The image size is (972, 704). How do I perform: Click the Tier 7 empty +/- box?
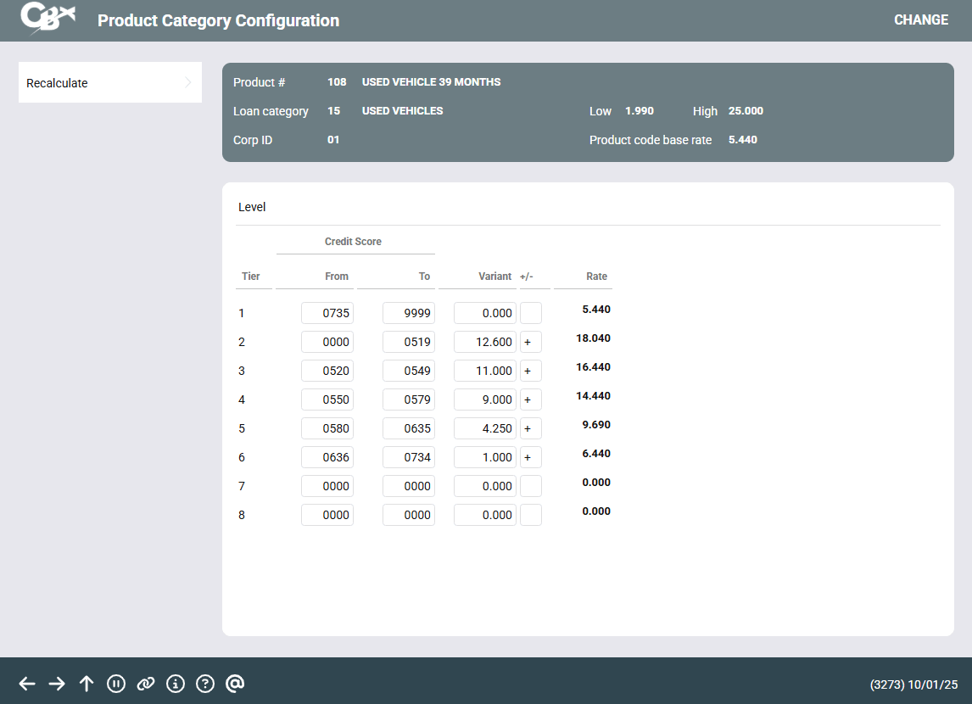pos(531,486)
